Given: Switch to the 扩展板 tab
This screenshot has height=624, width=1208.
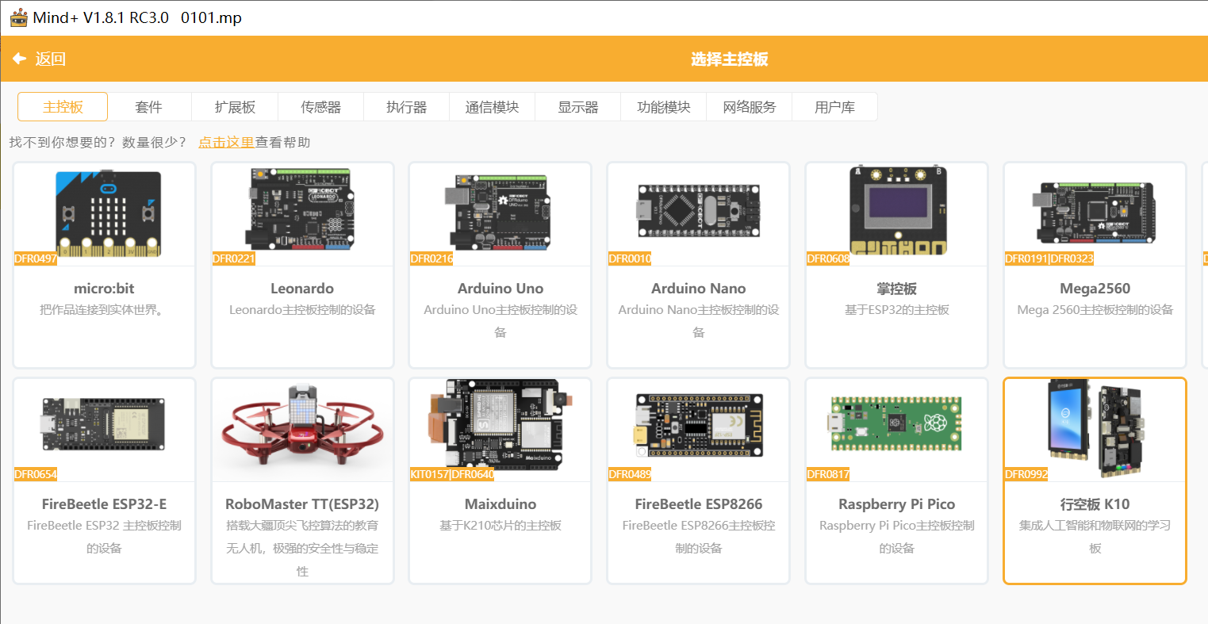Looking at the screenshot, I should click(x=235, y=107).
